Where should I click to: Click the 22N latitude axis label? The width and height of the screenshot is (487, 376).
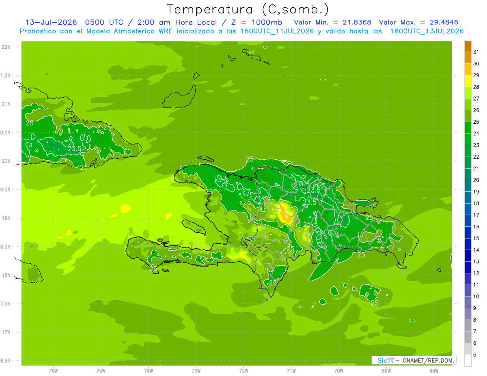[x=6, y=47]
